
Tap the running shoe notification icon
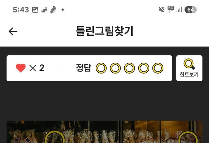pos(53,10)
